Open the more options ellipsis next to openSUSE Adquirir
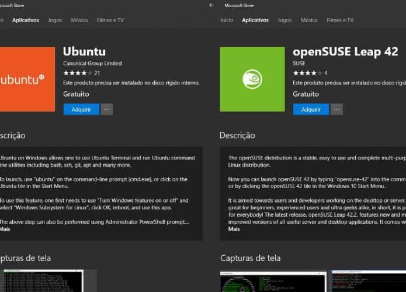 [x=336, y=109]
